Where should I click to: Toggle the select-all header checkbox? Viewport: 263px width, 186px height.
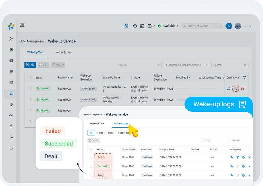coord(29,78)
